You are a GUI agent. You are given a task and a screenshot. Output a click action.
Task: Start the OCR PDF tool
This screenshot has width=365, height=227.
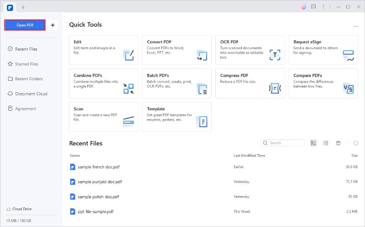(x=250, y=50)
